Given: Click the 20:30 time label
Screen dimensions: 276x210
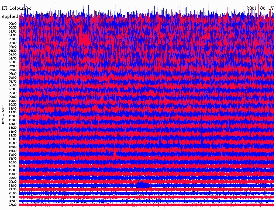Looking at the screenshot, I should click(13, 182).
